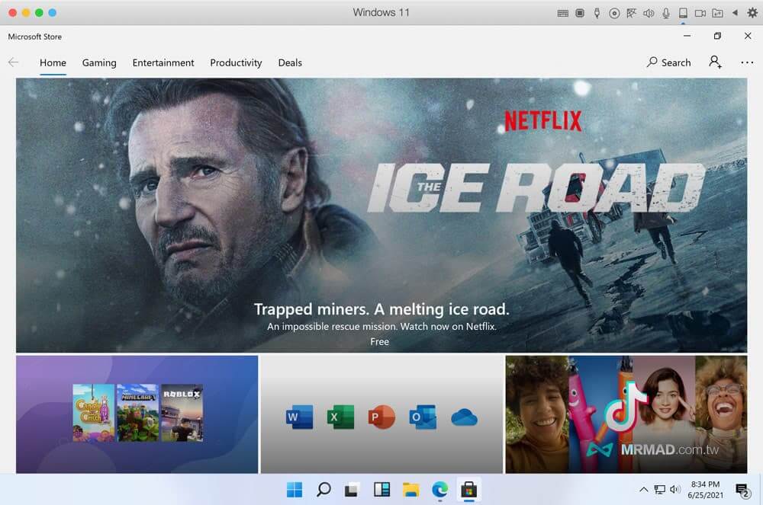Image resolution: width=763 pixels, height=505 pixels.
Task: Click the PowerPoint icon in Office tile
Action: click(381, 417)
